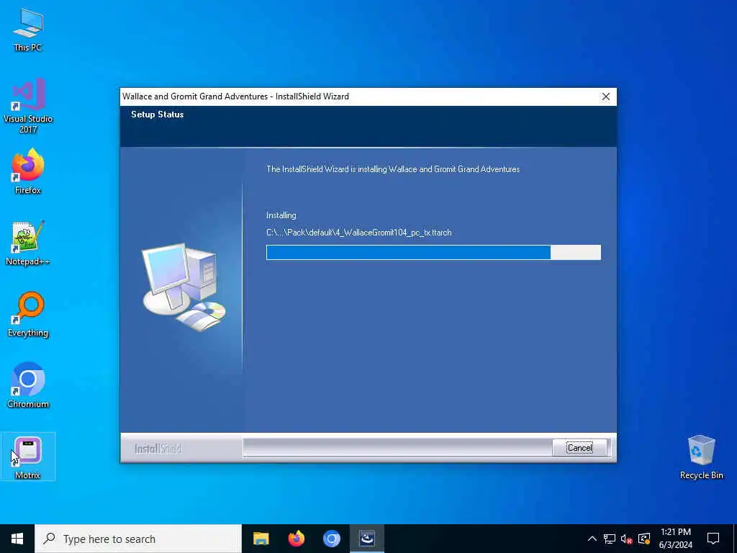Screen dimensions: 737x553
Task: Click the InstallShield Wizard title bar text
Action: tap(235, 96)
